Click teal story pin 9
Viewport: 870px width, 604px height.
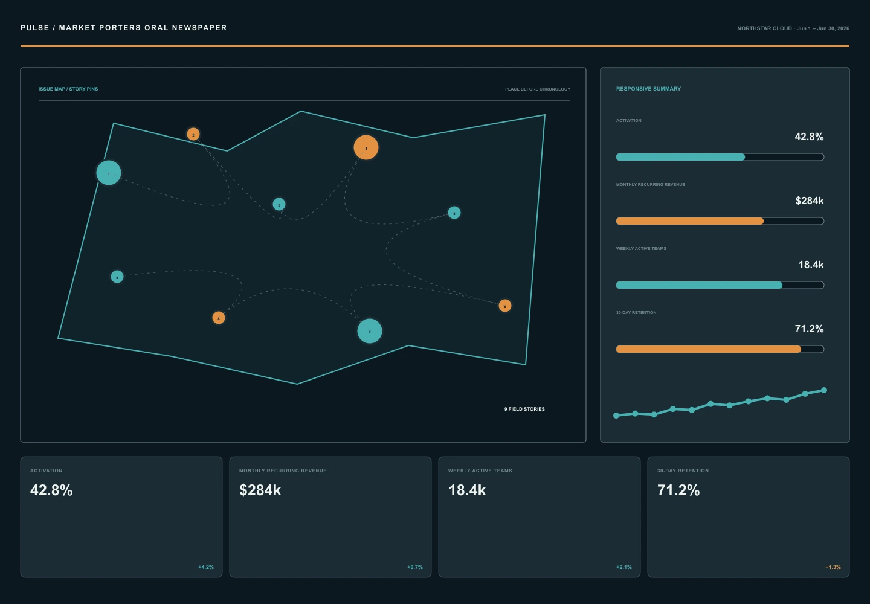117,277
